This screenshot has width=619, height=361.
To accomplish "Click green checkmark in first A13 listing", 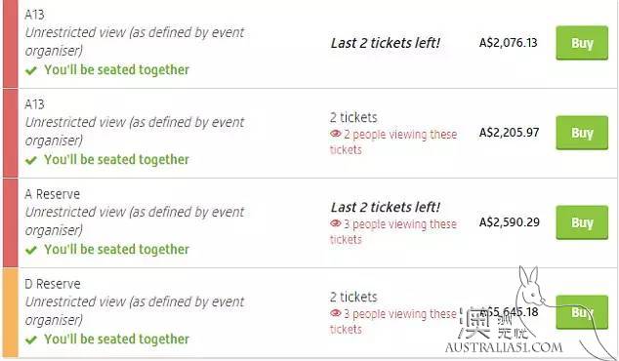I will pyautogui.click(x=31, y=70).
